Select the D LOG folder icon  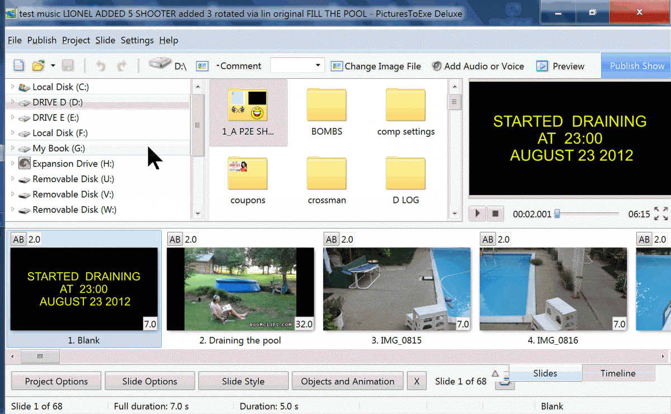(x=406, y=173)
